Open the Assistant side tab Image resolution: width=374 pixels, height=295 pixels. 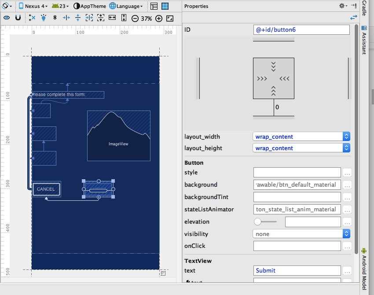[364, 40]
